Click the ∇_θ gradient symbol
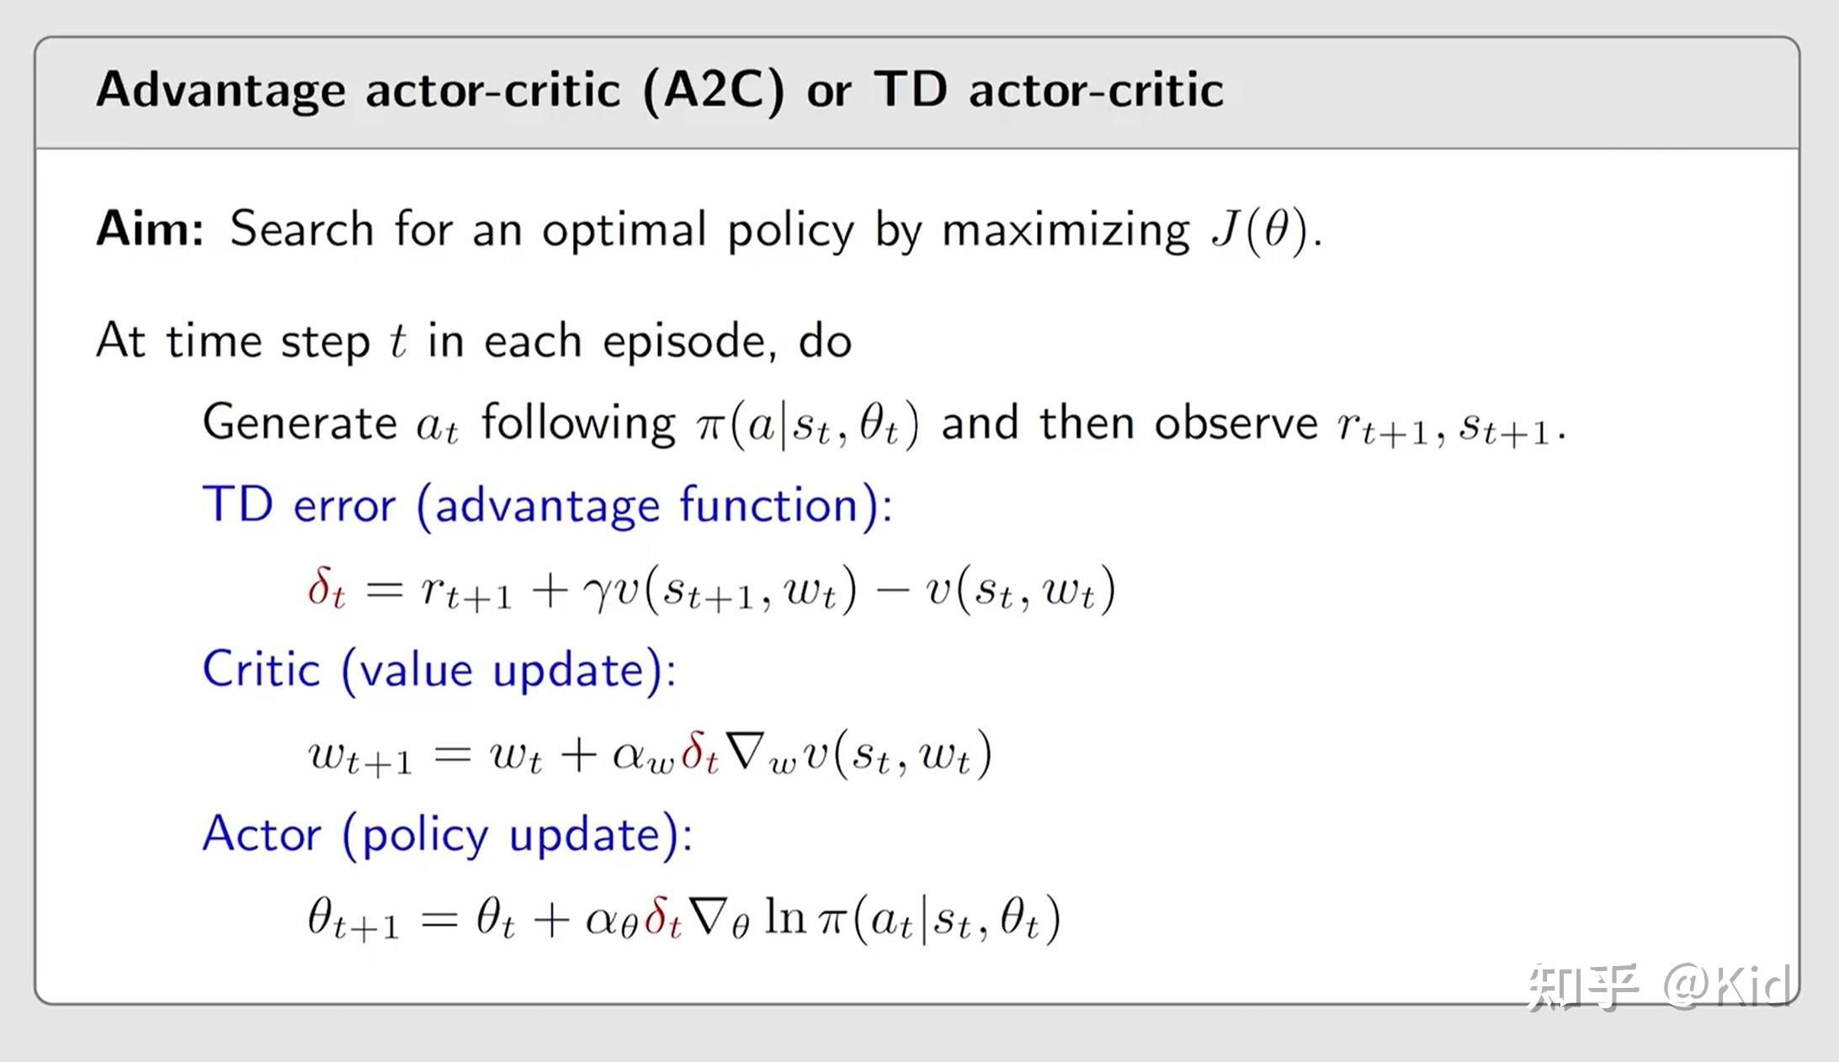1839x1062 pixels. [x=719, y=918]
